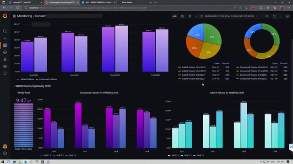The width and height of the screenshot is (293, 164).
Task: Sort donut legend by Percent column header
Action: click(284, 63)
